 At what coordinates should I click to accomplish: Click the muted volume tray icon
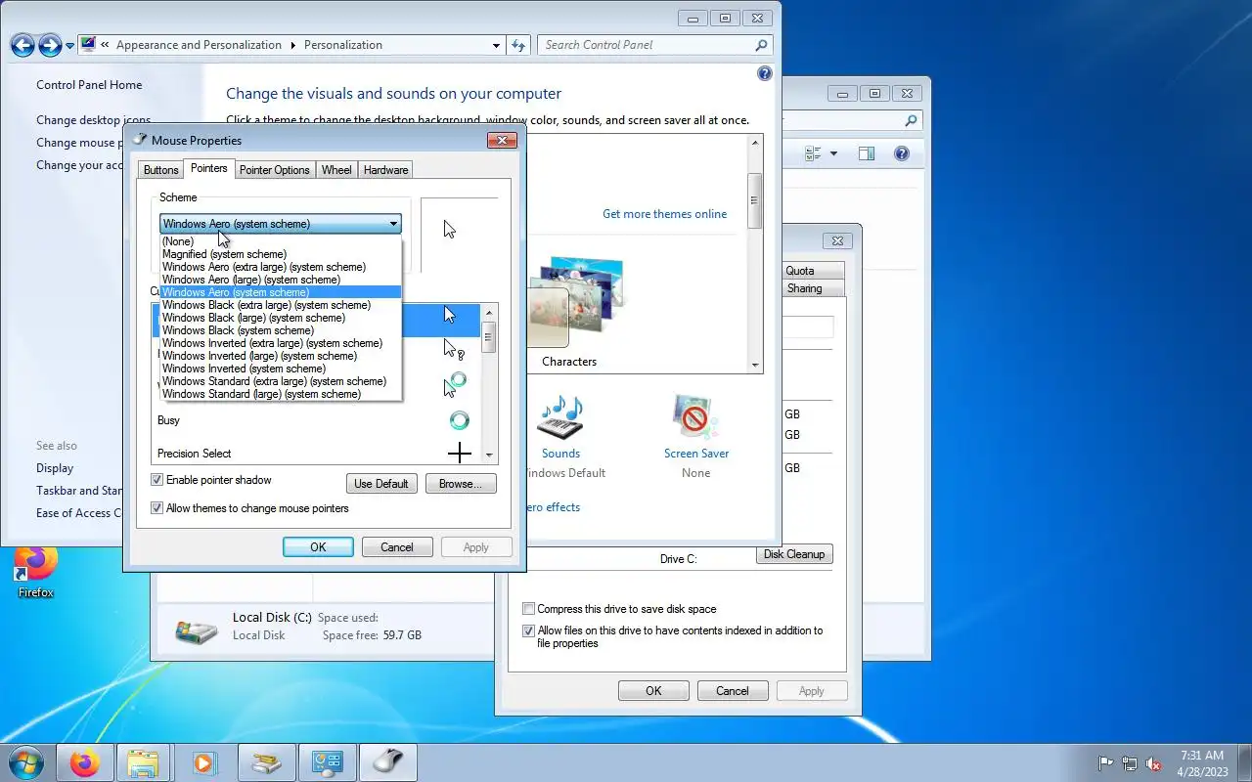[1154, 763]
